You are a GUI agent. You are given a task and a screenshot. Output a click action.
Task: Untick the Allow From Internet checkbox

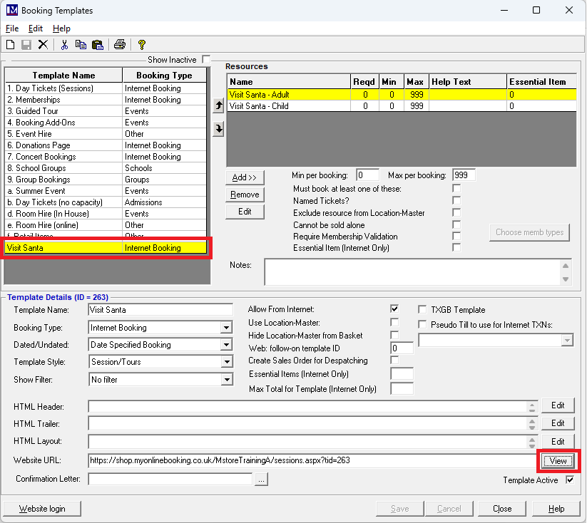click(394, 309)
